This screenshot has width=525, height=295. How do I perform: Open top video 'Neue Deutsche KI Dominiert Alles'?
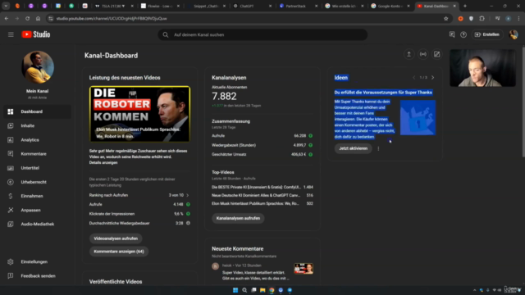tap(256, 195)
